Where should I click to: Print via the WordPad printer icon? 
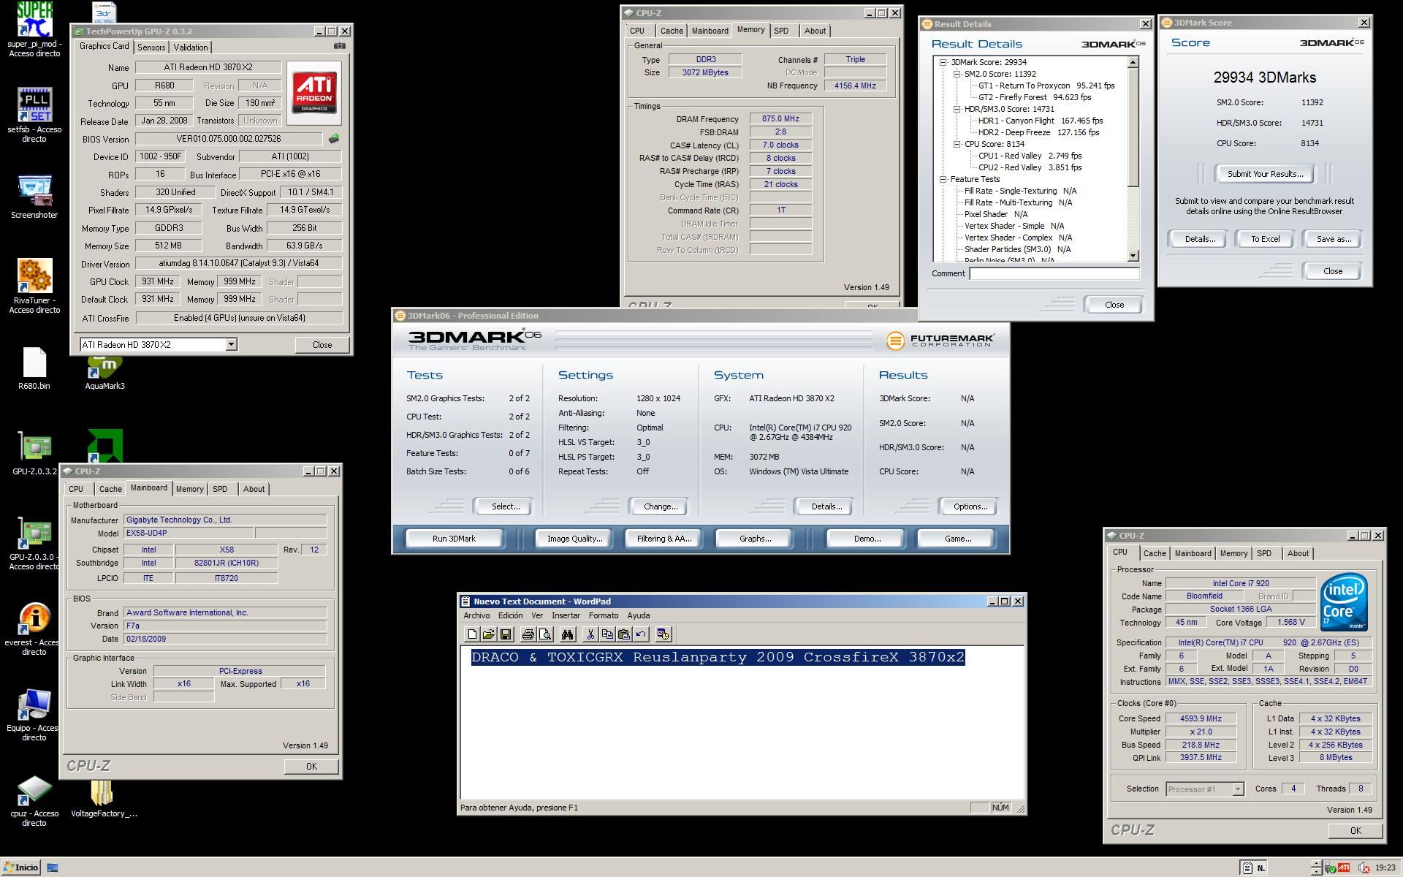[x=528, y=634]
